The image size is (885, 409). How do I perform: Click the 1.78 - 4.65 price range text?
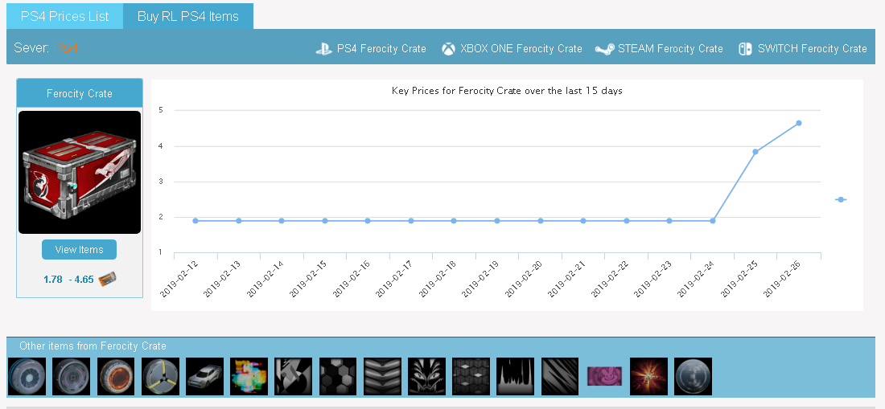[68, 280]
